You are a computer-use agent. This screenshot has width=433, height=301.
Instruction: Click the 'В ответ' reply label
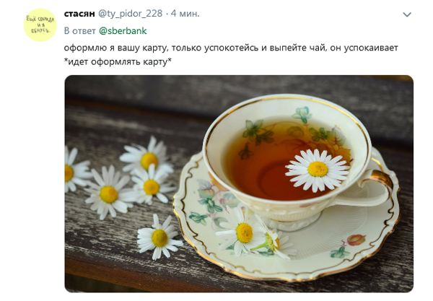point(80,30)
